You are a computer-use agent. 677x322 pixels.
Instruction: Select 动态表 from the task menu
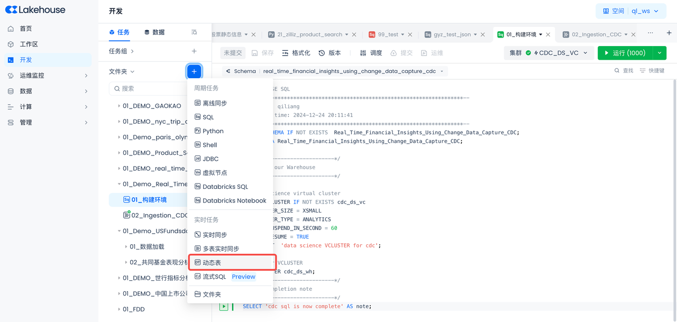tap(212, 263)
